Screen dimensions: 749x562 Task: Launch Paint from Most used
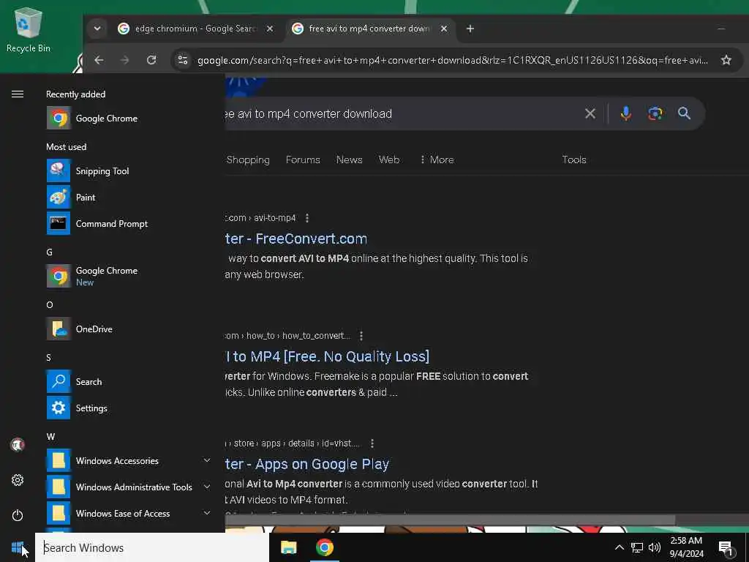[129, 198]
